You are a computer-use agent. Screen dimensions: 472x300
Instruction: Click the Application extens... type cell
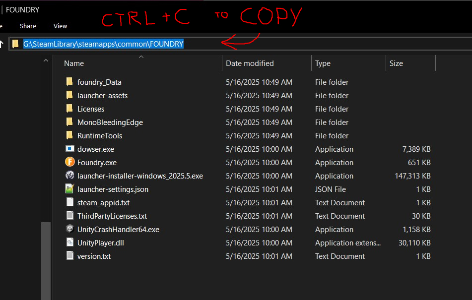coord(348,243)
